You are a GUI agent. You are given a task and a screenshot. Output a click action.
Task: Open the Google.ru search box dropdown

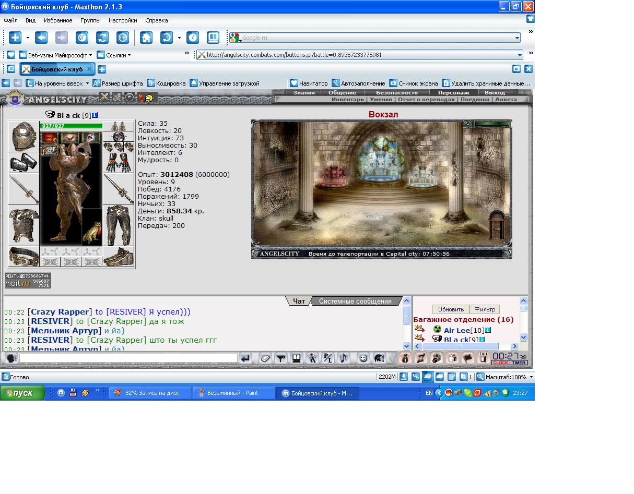517,38
